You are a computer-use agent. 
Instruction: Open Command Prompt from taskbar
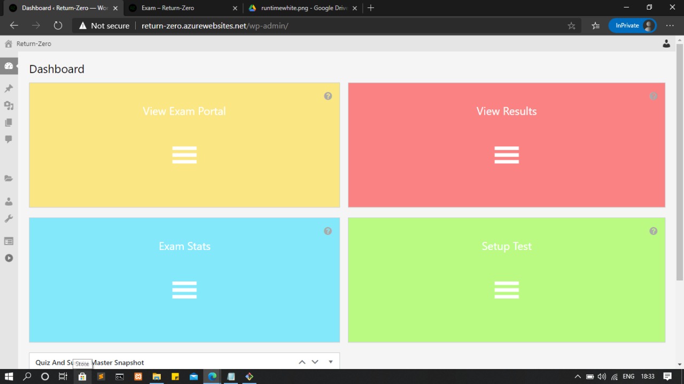(120, 377)
